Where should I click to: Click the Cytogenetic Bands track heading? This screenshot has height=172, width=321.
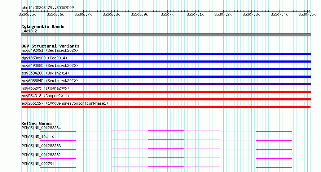[x=43, y=27]
